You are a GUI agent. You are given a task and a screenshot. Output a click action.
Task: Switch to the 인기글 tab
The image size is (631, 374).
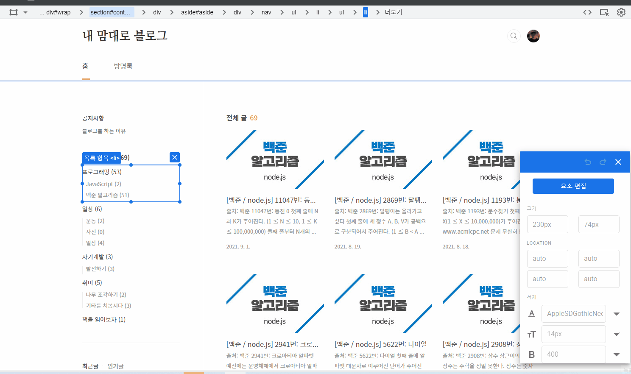115,366
